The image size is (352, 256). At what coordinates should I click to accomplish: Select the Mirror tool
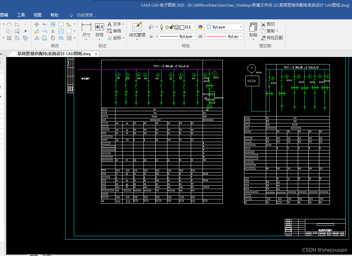pos(53,31)
